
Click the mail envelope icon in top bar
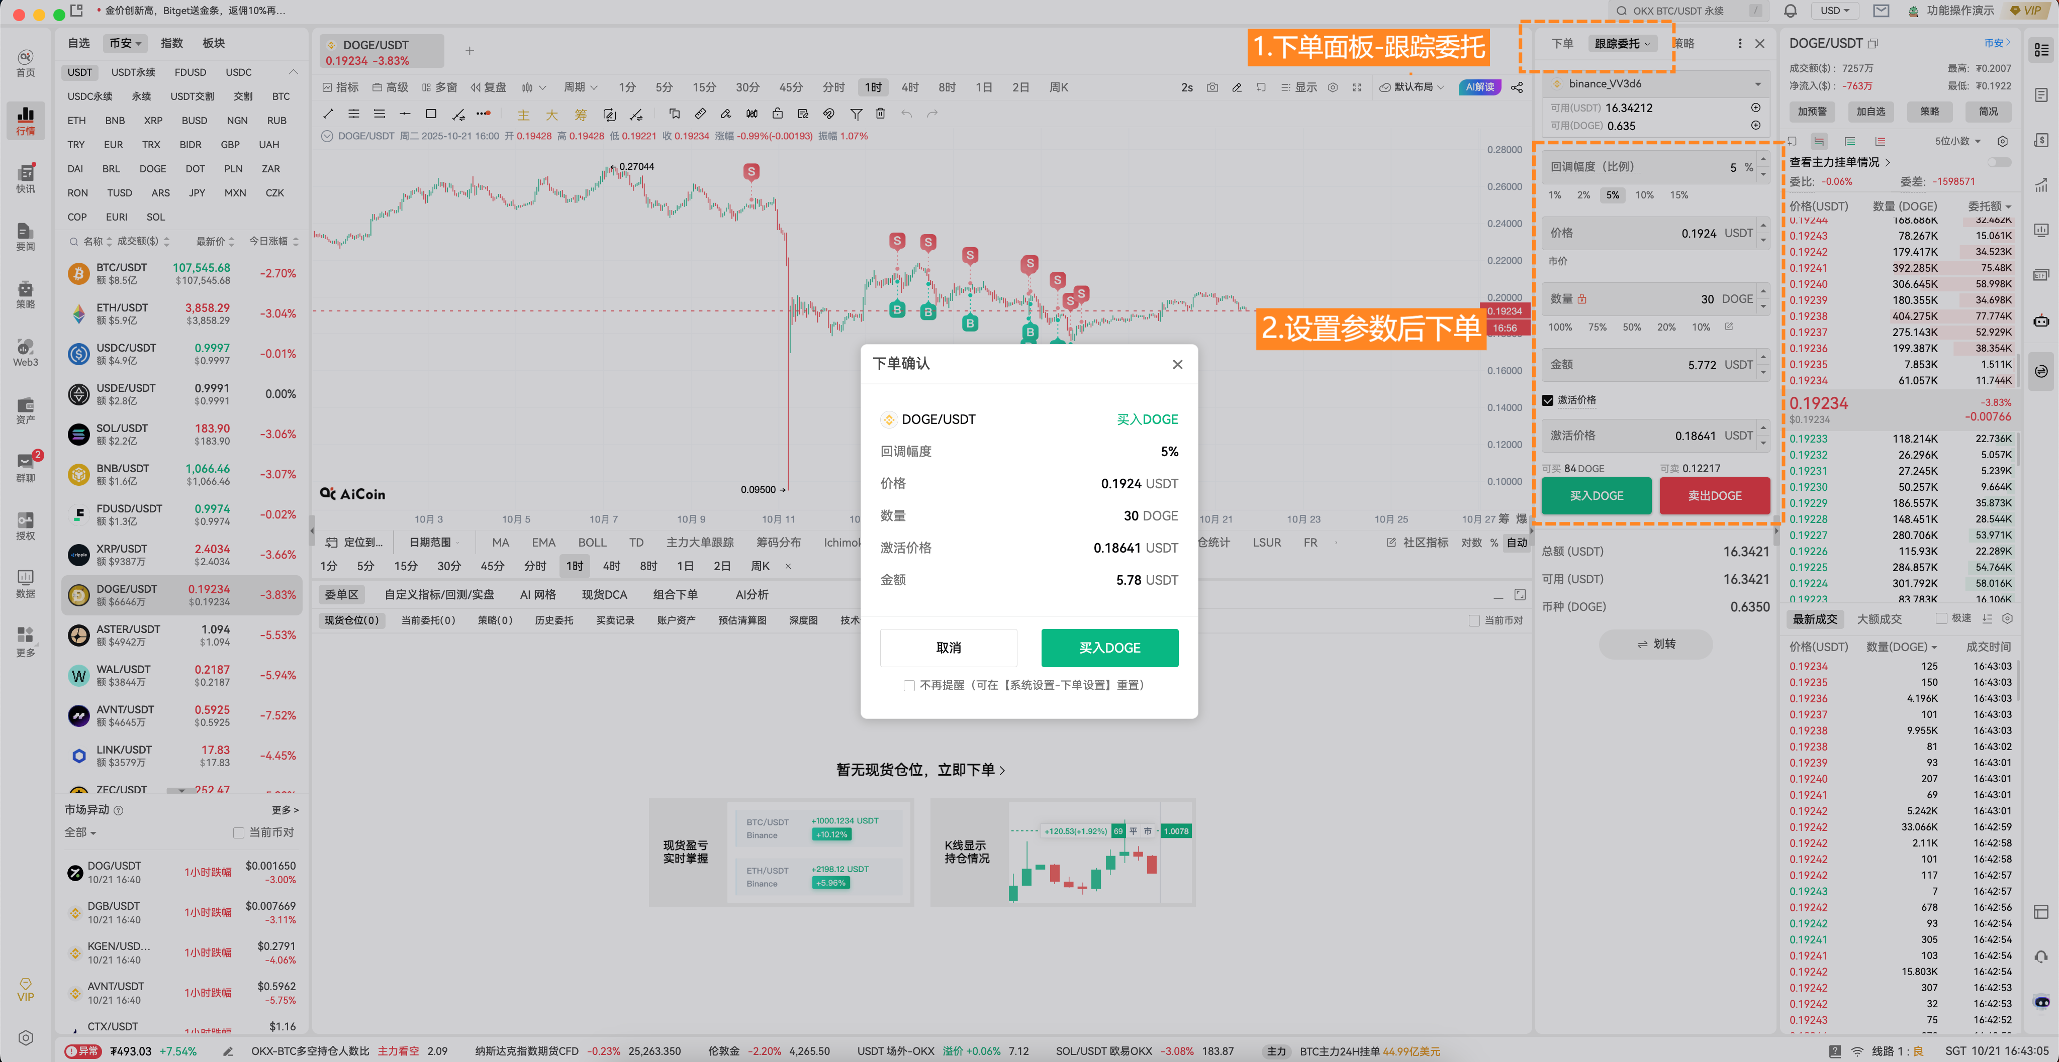pos(1881,11)
